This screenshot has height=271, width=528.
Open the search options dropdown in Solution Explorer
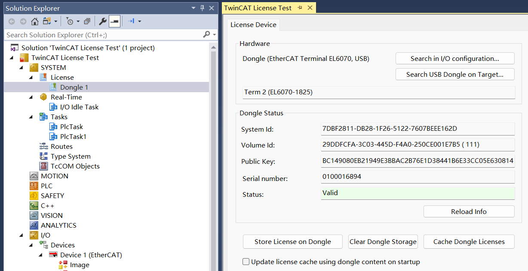[x=215, y=35]
